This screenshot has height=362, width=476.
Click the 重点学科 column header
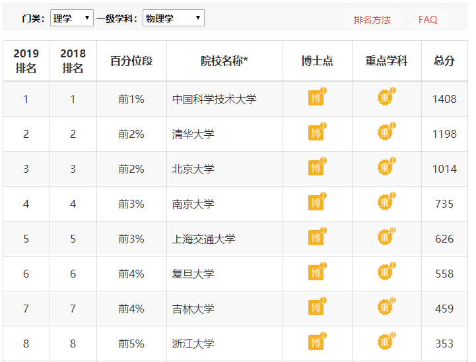pyautogui.click(x=386, y=61)
